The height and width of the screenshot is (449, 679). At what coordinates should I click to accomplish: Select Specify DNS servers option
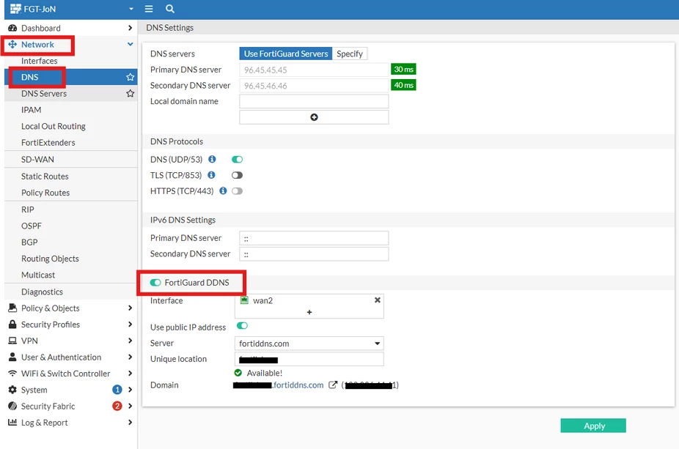350,53
